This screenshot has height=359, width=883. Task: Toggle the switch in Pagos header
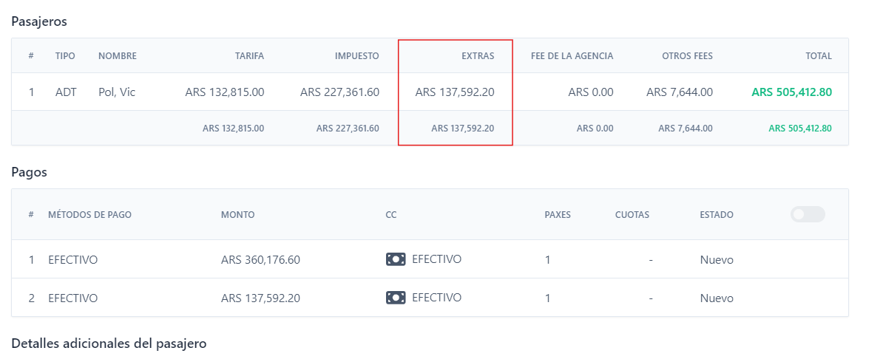[x=808, y=214]
